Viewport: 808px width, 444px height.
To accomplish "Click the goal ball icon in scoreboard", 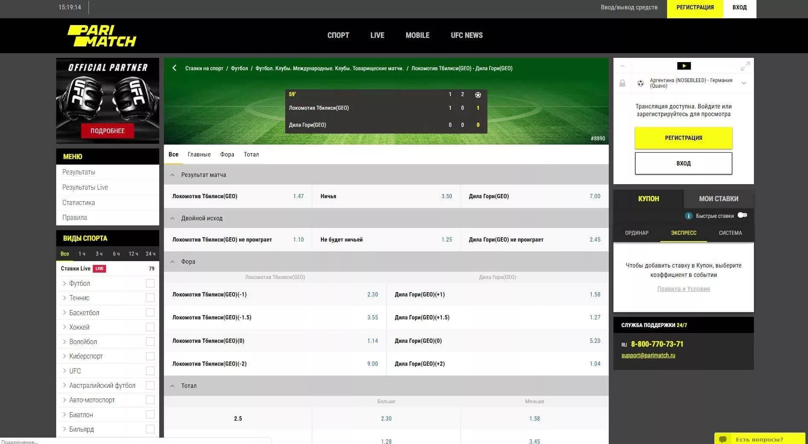I will click(x=478, y=95).
